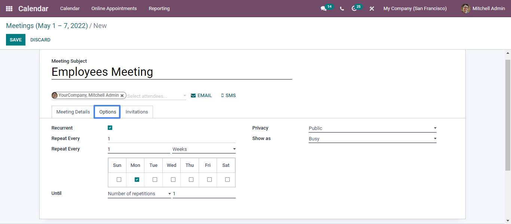Open the Privacy Public dropdown
Screen dimensions: 511x224
[373, 128]
